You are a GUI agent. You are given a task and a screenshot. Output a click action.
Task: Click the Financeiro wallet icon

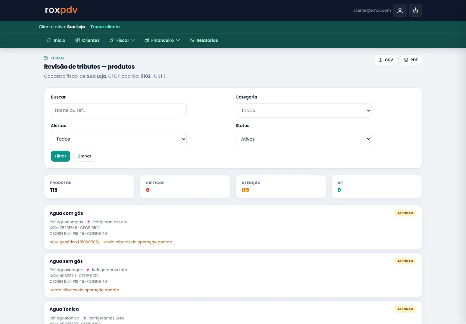click(147, 40)
